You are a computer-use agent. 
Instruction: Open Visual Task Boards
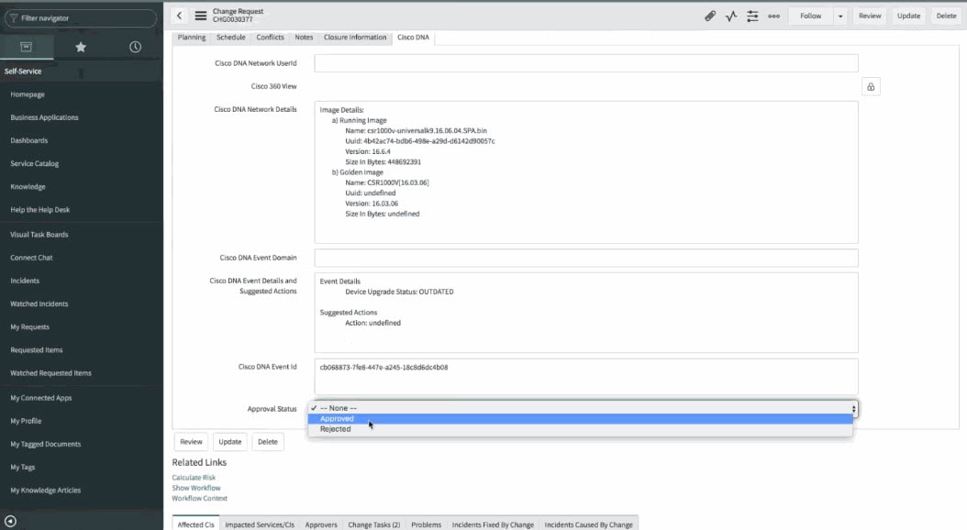39,234
